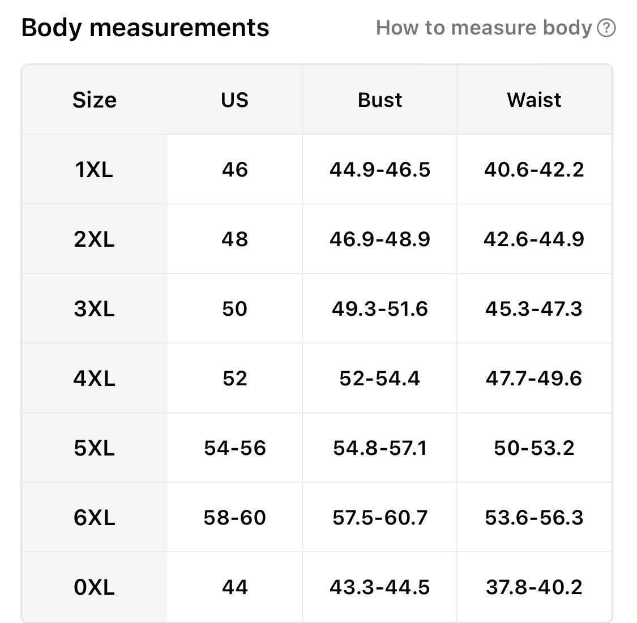The height and width of the screenshot is (623, 637).
Task: Select the 6XL size row label
Action: pos(94,518)
